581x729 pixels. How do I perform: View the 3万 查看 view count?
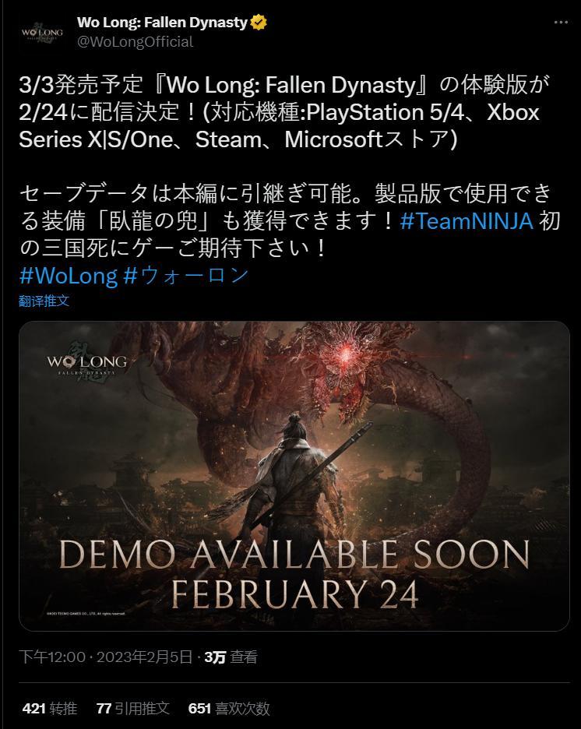coord(231,657)
